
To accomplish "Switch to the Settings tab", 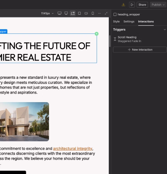I will tap(129, 21).
